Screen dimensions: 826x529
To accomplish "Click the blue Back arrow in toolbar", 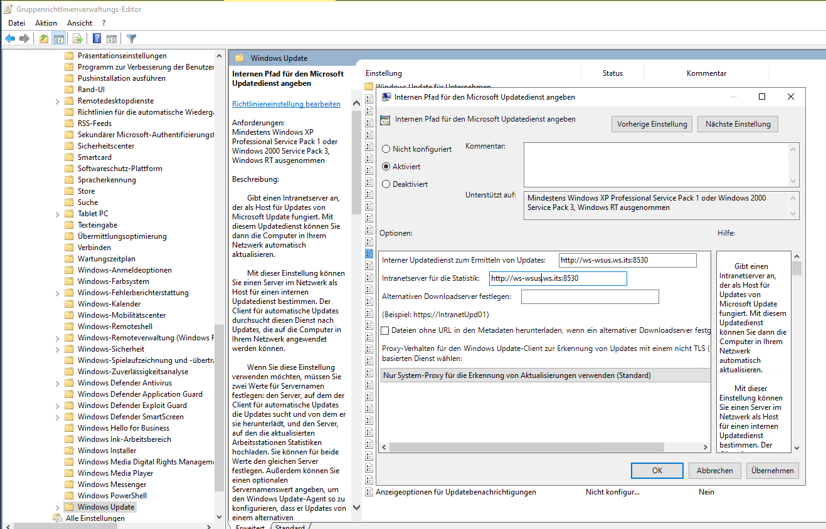I will 10,39.
